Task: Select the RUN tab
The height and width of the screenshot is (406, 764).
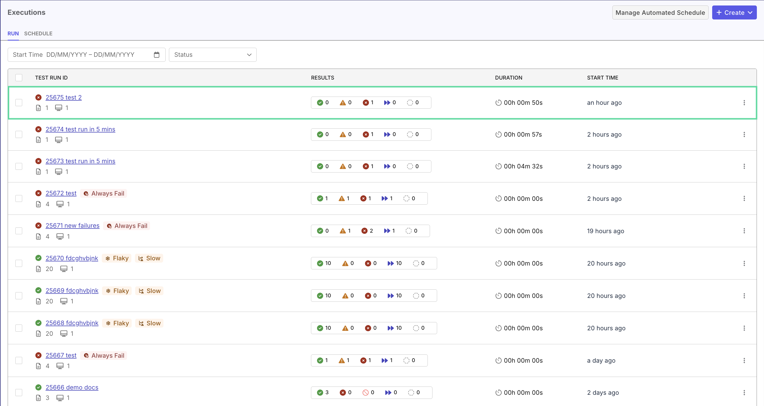Action: (13, 33)
